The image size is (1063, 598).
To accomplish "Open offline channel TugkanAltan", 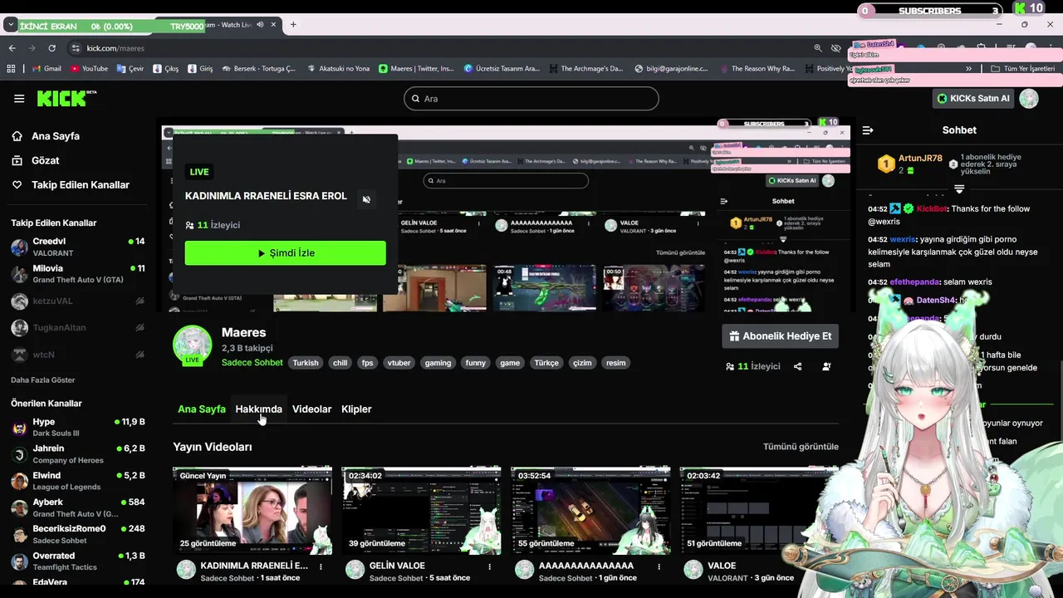I will coord(77,328).
